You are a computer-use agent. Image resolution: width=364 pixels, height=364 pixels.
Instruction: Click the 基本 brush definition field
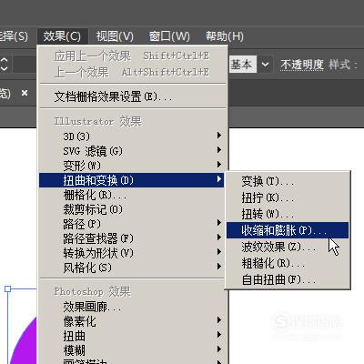[x=243, y=65]
